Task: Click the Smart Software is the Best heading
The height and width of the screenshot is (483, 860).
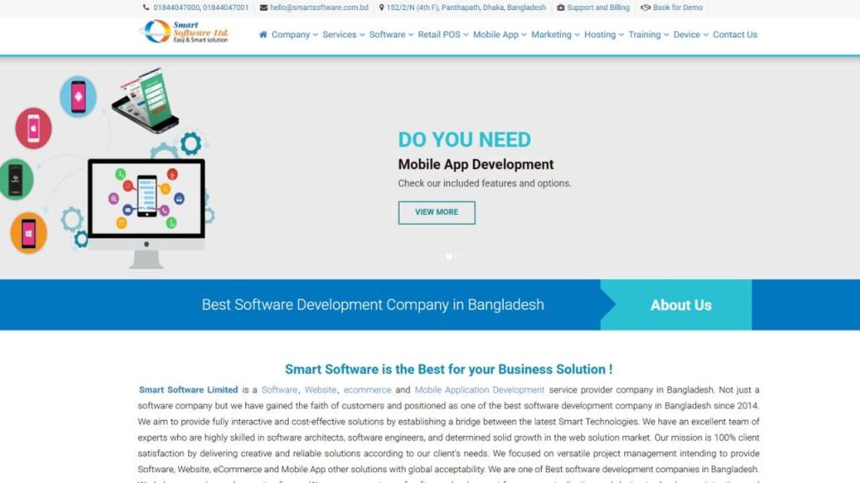Action: pos(448,369)
